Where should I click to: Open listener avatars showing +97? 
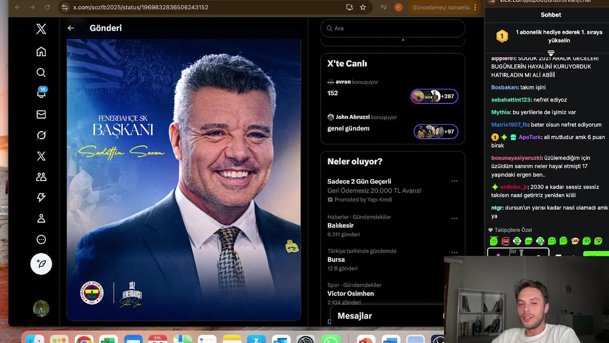tap(436, 131)
